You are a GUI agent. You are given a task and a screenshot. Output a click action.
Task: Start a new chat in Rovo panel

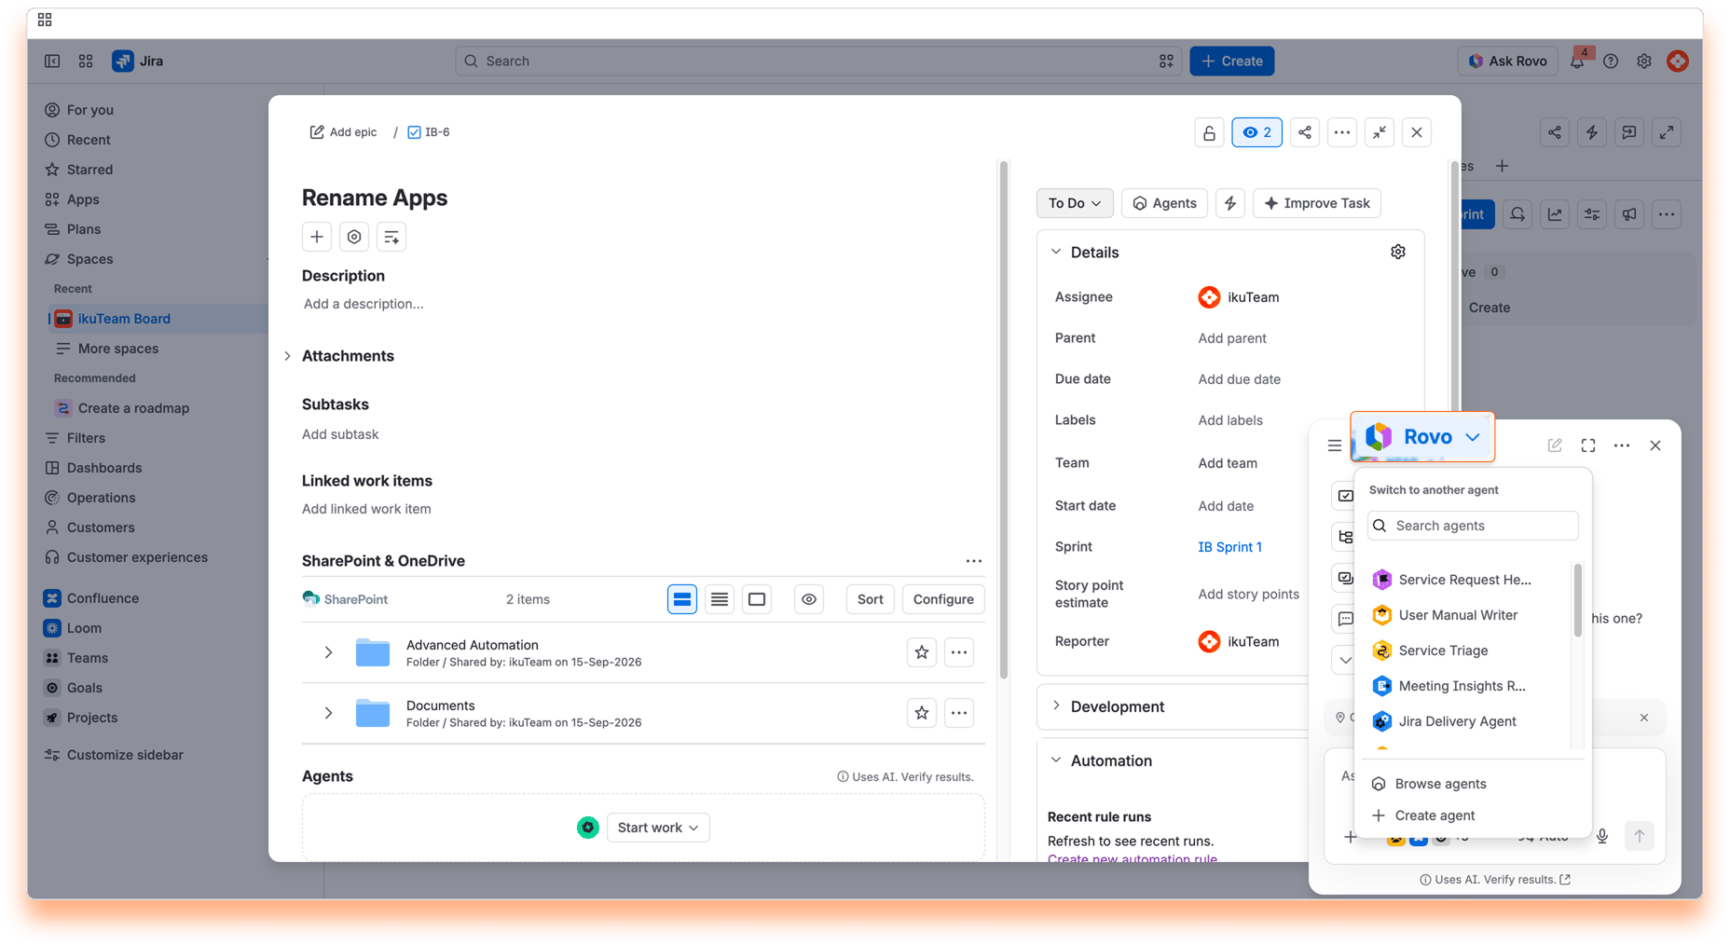(1555, 445)
